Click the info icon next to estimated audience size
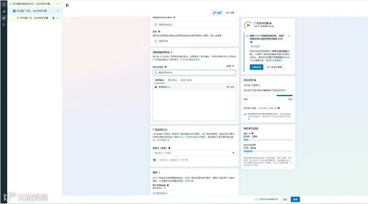Screen dimensions: 368x204 [279, 108]
